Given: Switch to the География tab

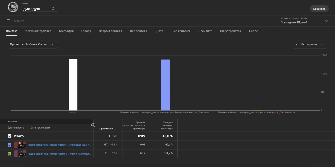Looking at the screenshot, I should (66, 31).
